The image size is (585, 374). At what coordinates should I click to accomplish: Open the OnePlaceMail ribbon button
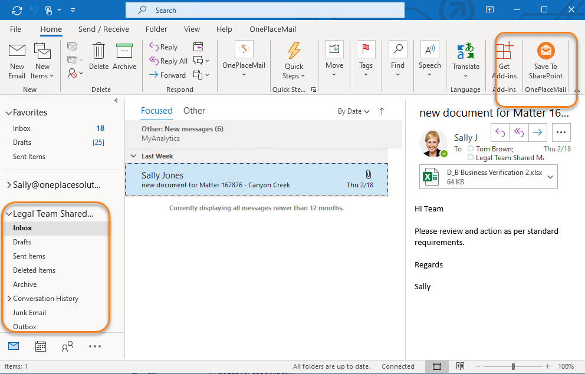click(244, 59)
